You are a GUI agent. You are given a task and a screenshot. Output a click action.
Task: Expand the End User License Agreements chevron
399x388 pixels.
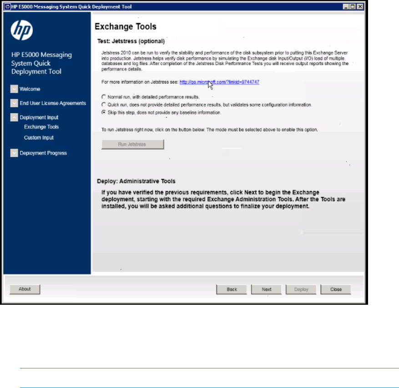14,103
